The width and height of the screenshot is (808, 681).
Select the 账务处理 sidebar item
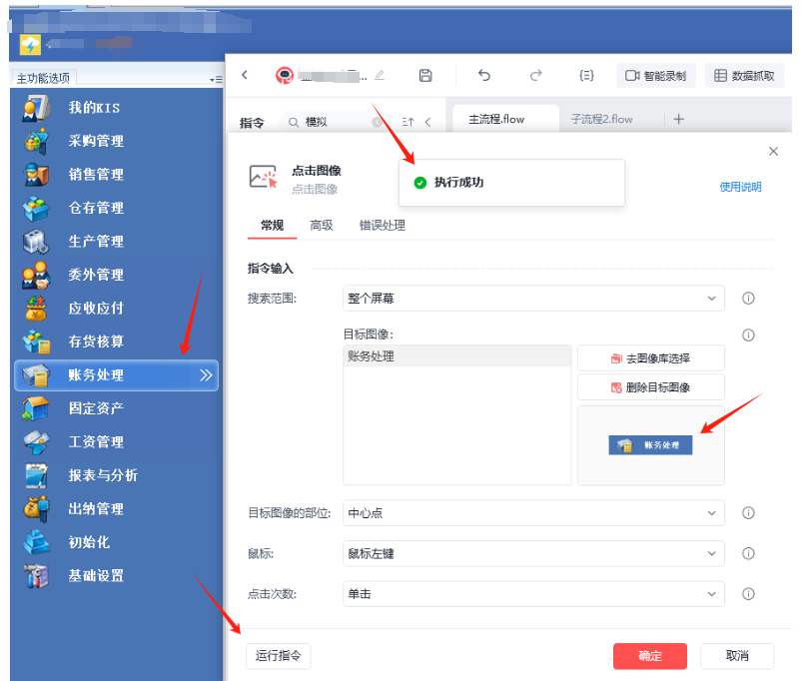tap(117, 375)
